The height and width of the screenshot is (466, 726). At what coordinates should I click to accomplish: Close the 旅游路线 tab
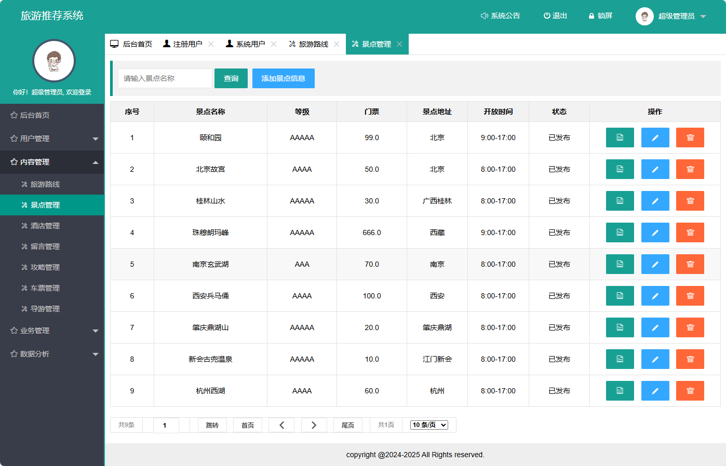coord(337,44)
